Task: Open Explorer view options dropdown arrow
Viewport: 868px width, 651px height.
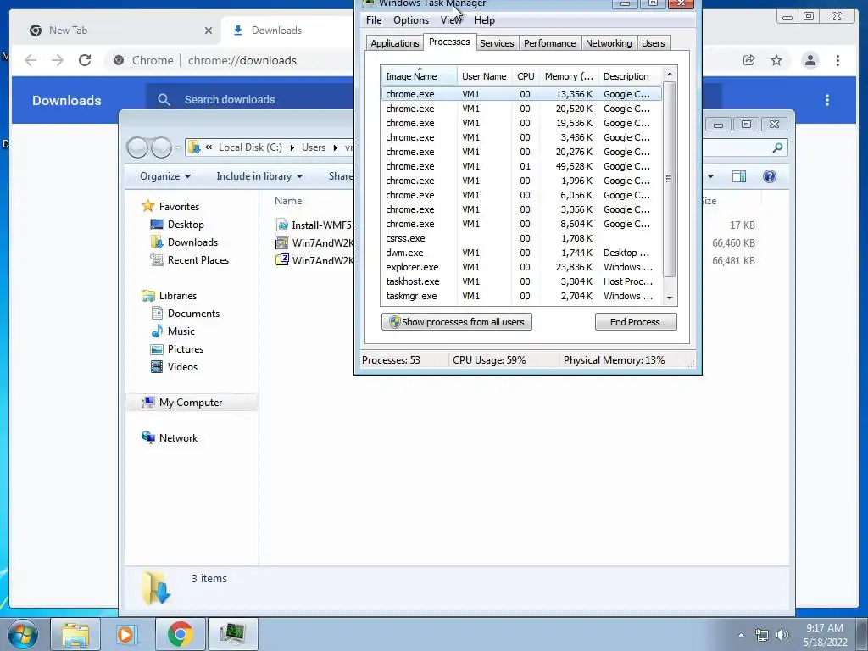Action: 711,176
